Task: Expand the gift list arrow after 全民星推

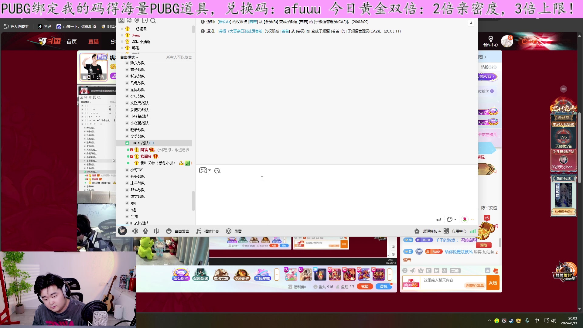Action: point(277,275)
